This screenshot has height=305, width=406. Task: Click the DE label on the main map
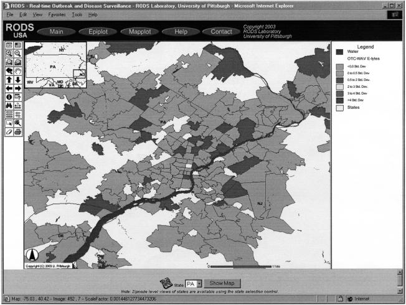point(61,236)
